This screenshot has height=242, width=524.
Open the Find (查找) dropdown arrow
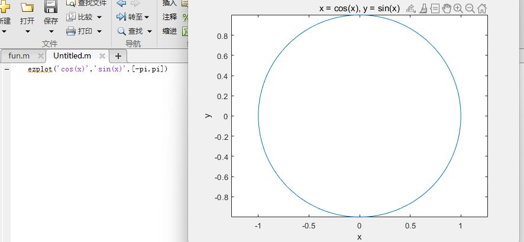point(150,31)
